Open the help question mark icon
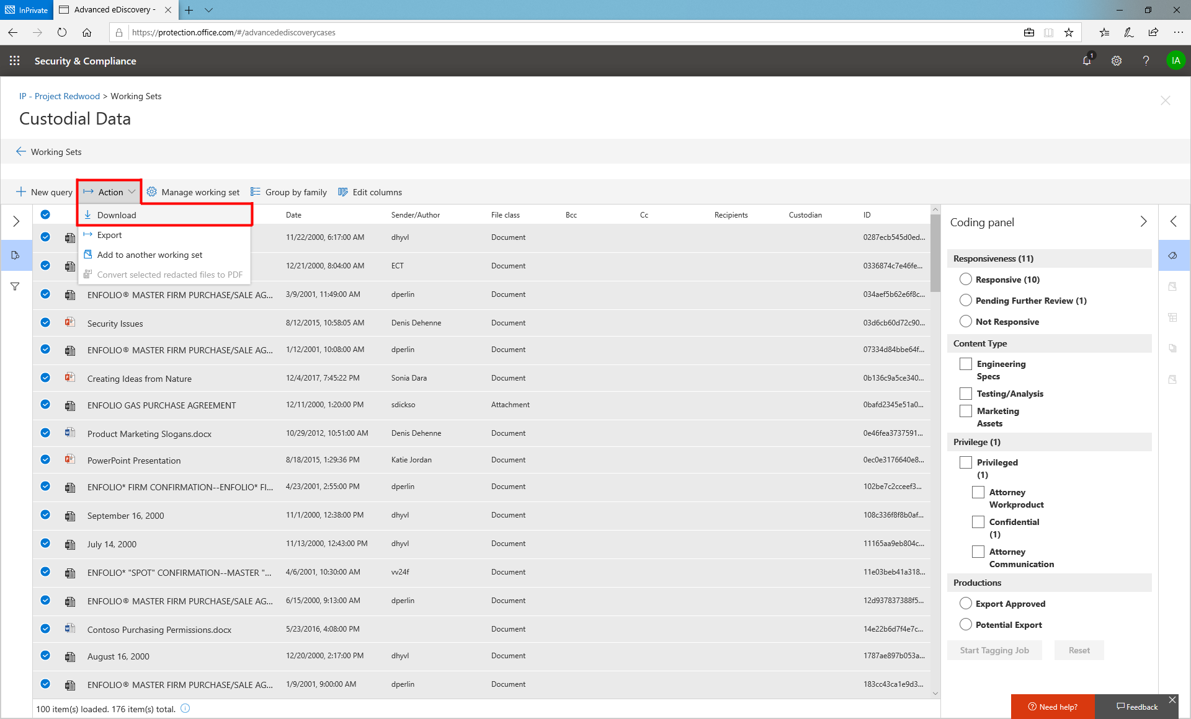Screen dimensions: 1191x719 pyautogui.click(x=1146, y=61)
